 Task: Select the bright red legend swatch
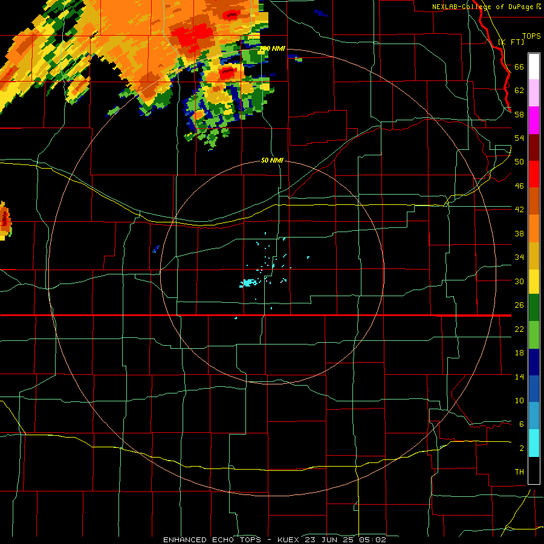[x=534, y=174]
